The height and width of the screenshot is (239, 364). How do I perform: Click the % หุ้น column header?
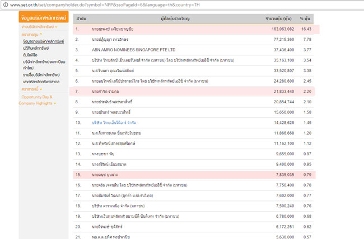click(307, 18)
